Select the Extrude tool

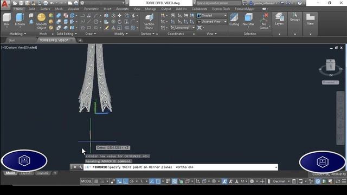[20, 21]
